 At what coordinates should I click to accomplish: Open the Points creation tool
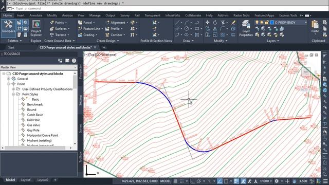58,23
